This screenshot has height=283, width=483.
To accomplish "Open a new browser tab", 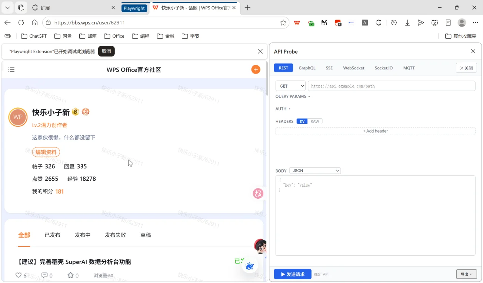I will [248, 8].
